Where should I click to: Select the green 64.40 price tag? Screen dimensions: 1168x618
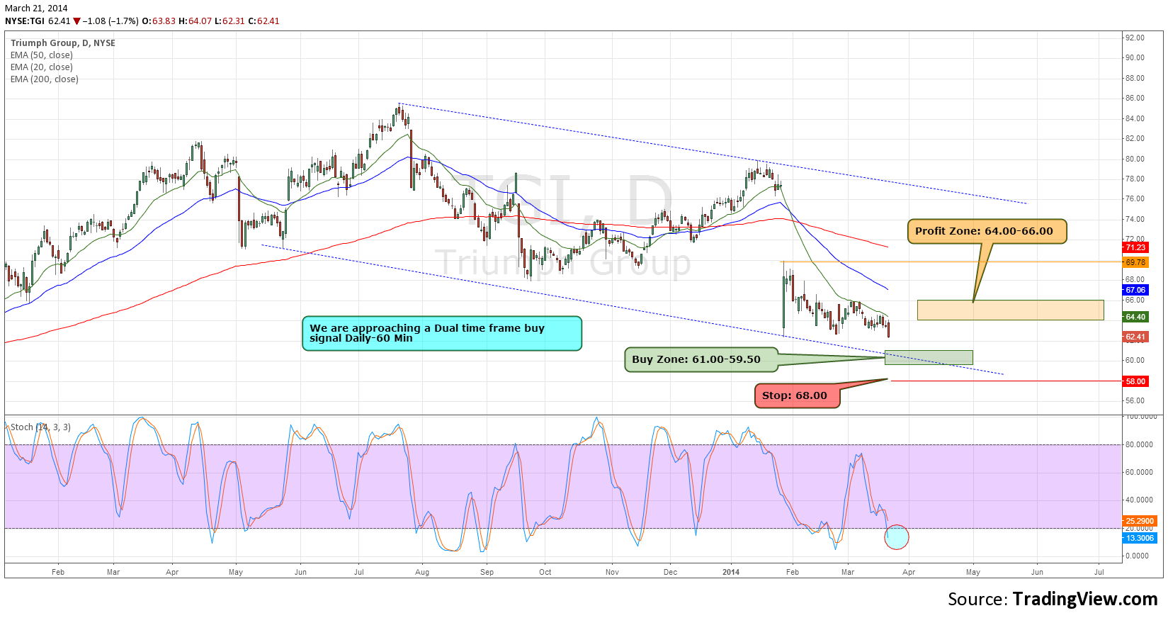pos(1135,317)
